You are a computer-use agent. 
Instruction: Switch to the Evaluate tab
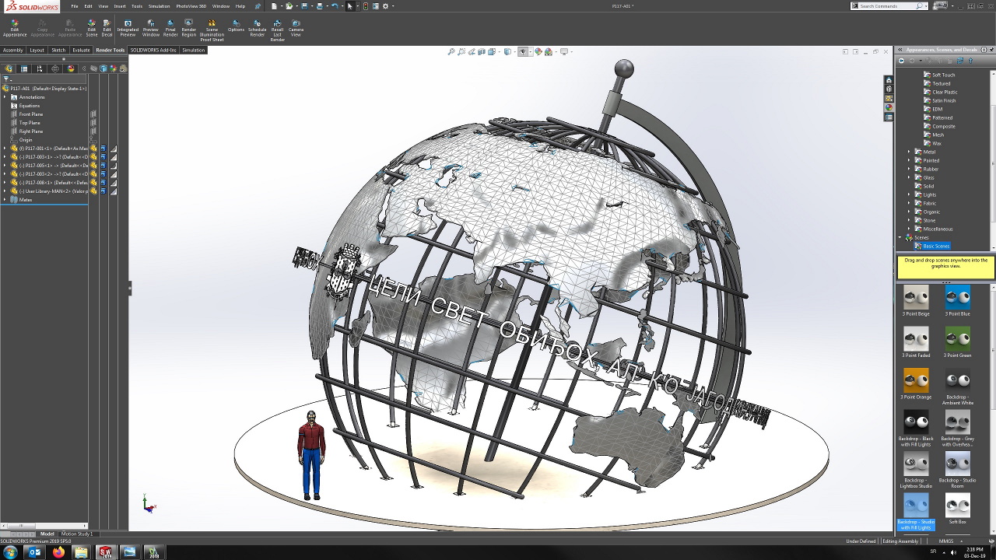click(x=81, y=50)
